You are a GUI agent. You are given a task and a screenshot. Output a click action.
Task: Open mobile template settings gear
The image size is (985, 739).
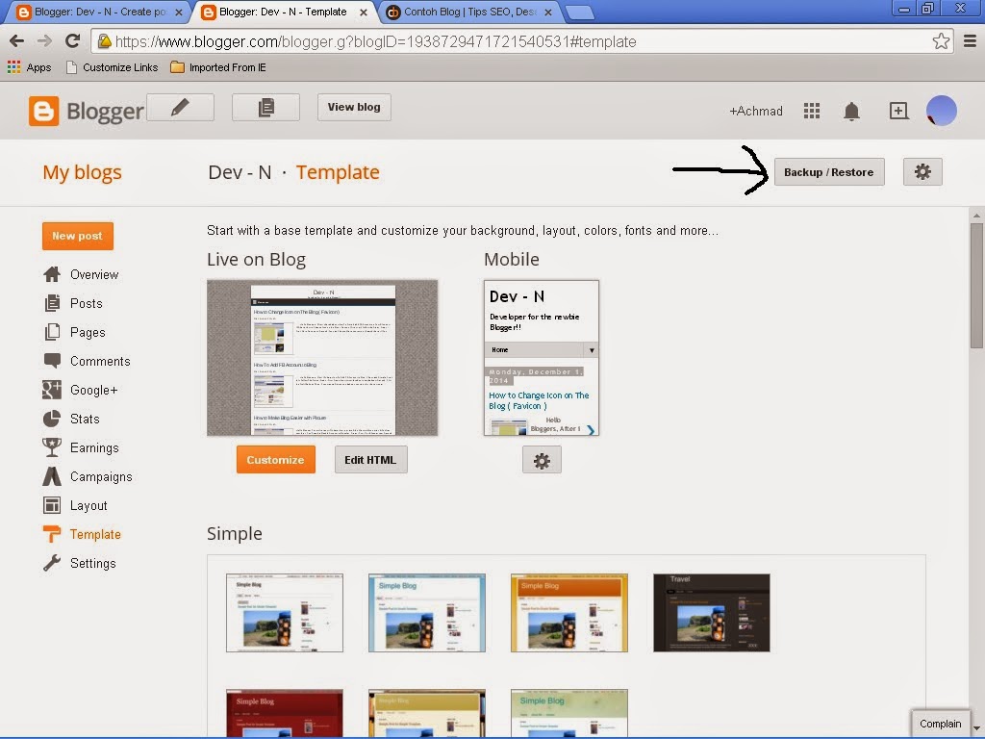pos(542,460)
